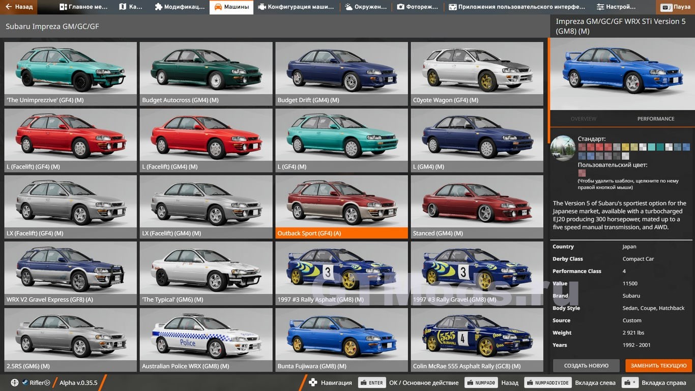Switch to the Модификации tab
695x391 pixels.
(x=180, y=7)
